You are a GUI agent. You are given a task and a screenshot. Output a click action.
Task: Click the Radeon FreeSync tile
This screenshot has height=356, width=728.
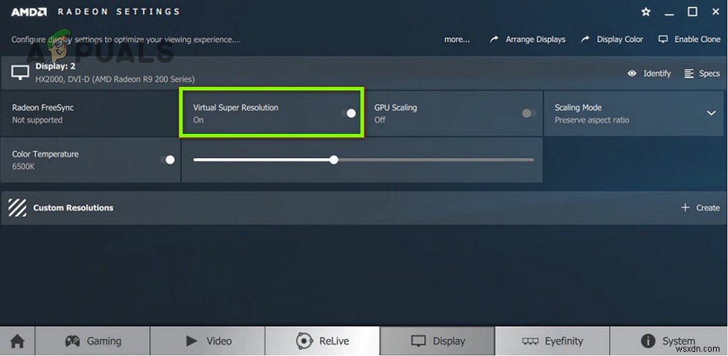coord(91,113)
